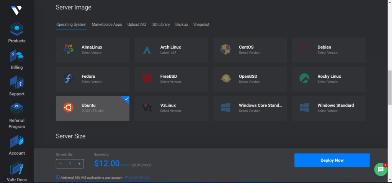Viewport: 392px width, 183px height.
Task: Click the OpenBSD pufferfish logo icon
Action: pos(225,78)
